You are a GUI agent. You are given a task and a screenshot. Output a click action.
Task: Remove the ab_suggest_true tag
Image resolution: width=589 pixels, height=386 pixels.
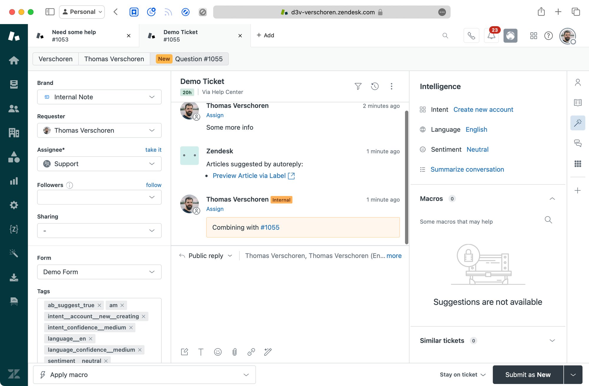pyautogui.click(x=100, y=305)
